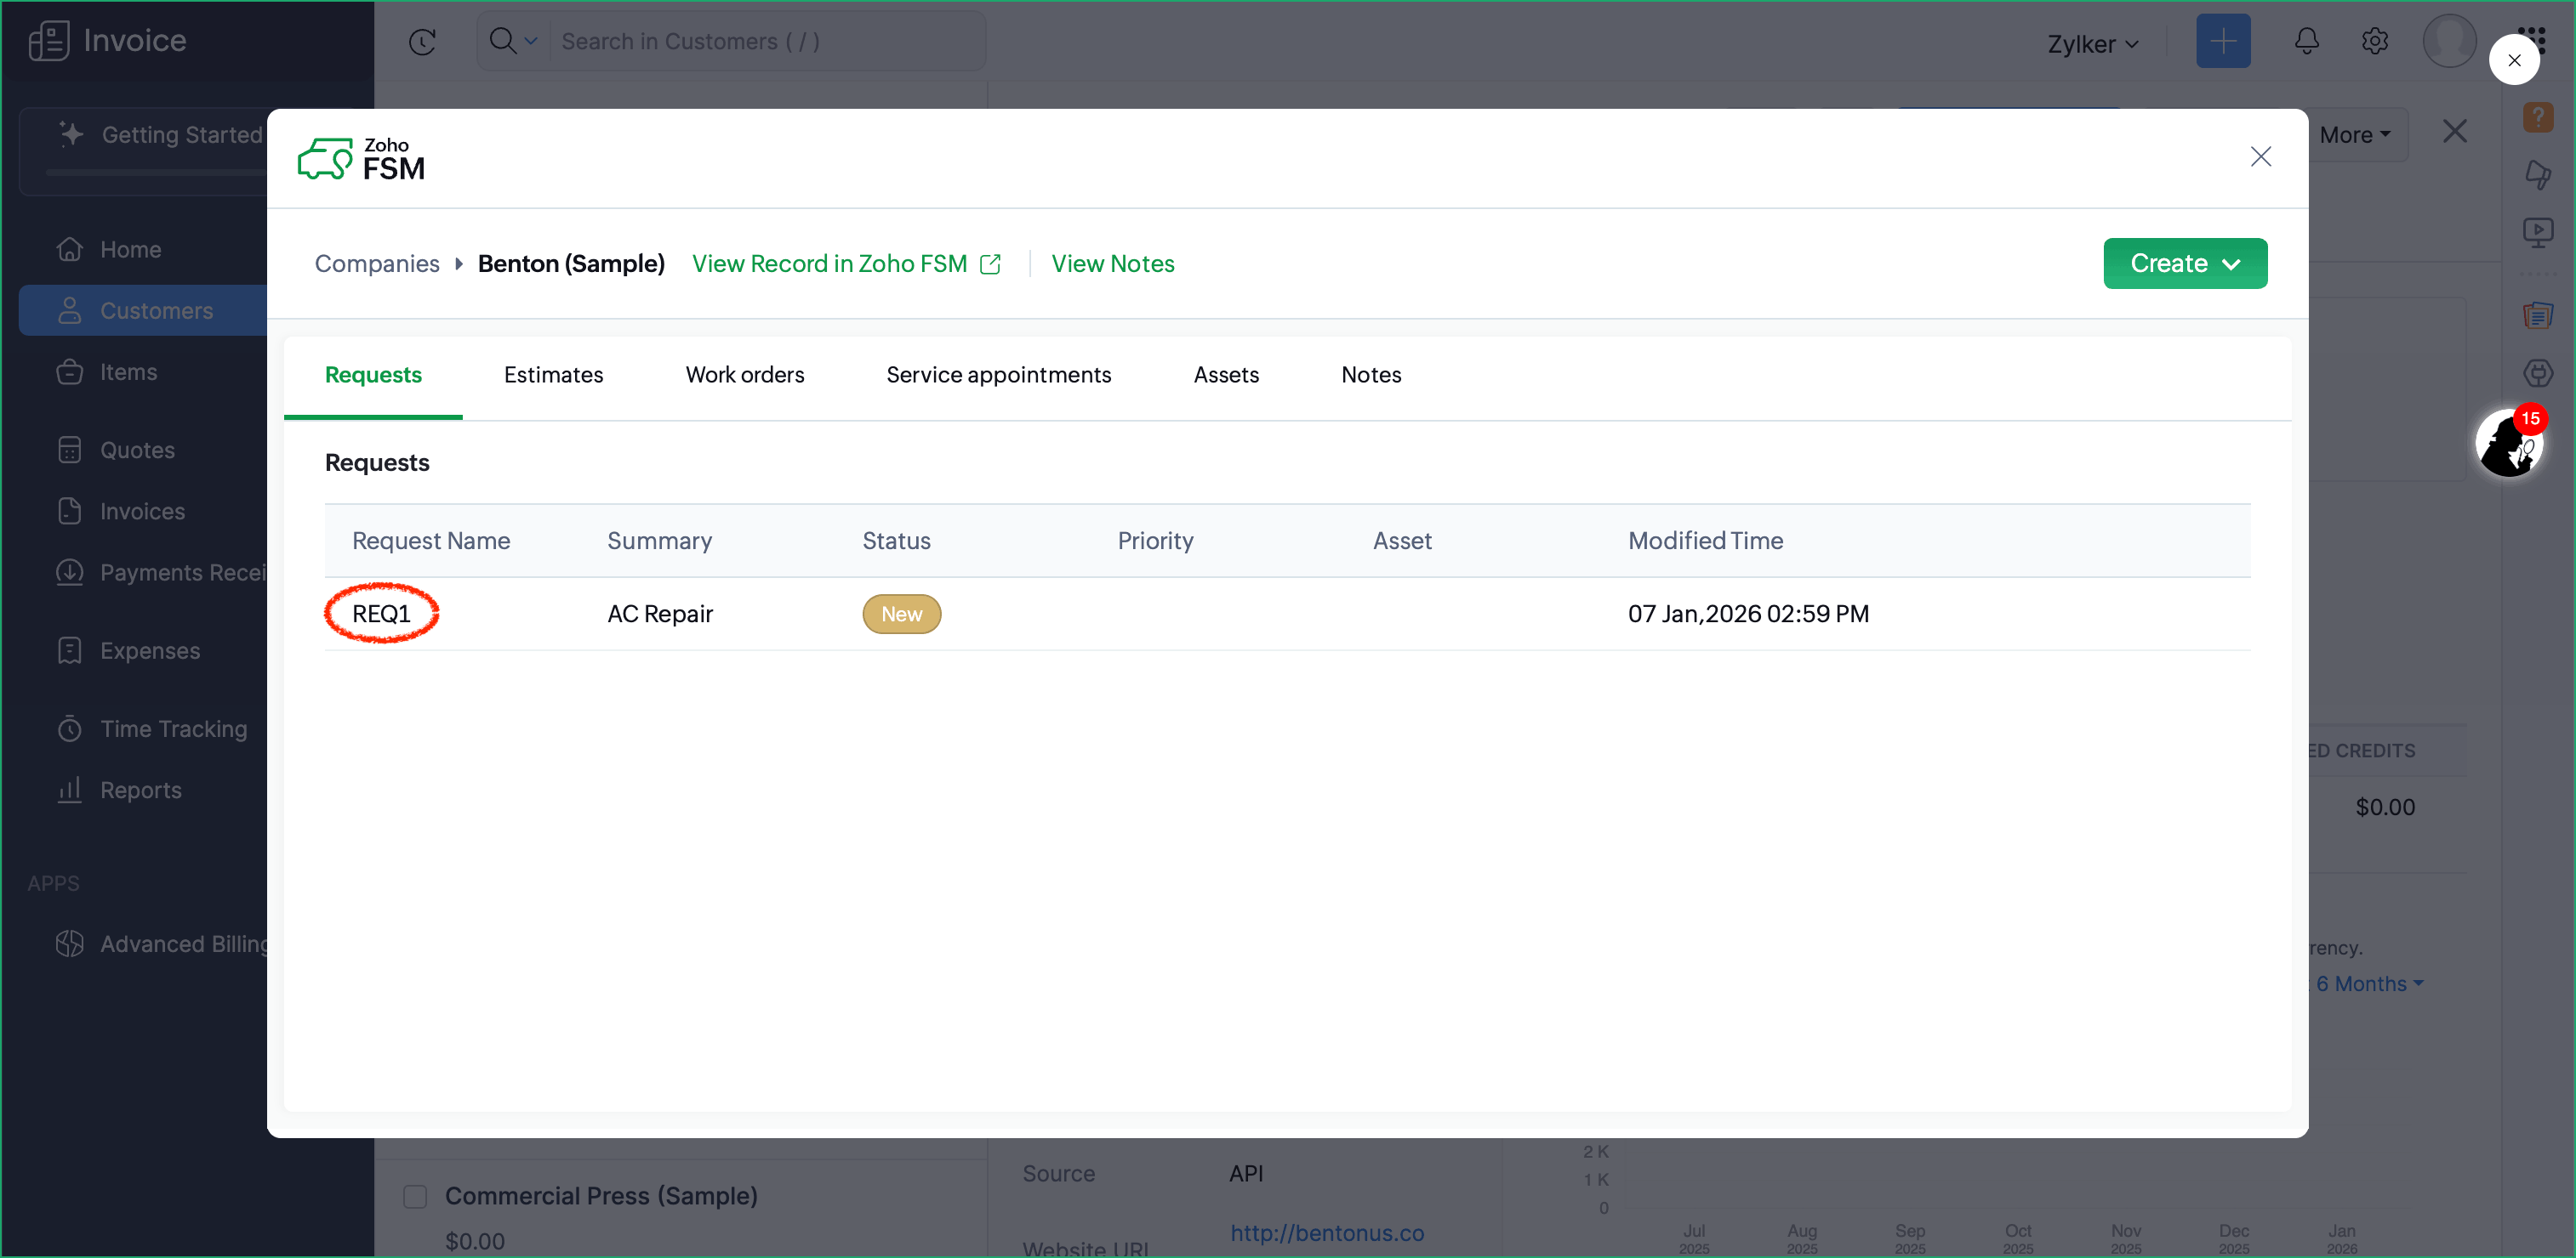Expand the Create dropdown button
The height and width of the screenshot is (1258, 2576).
tap(2184, 263)
